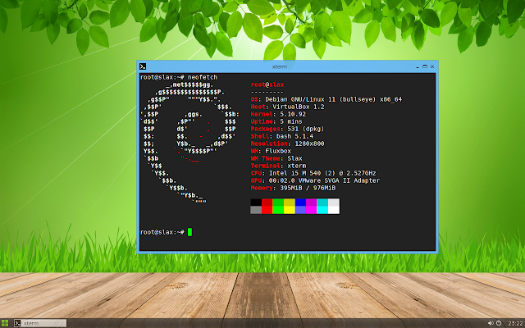Open the volume speaker tray icon
525x328 pixels.
[x=491, y=323]
